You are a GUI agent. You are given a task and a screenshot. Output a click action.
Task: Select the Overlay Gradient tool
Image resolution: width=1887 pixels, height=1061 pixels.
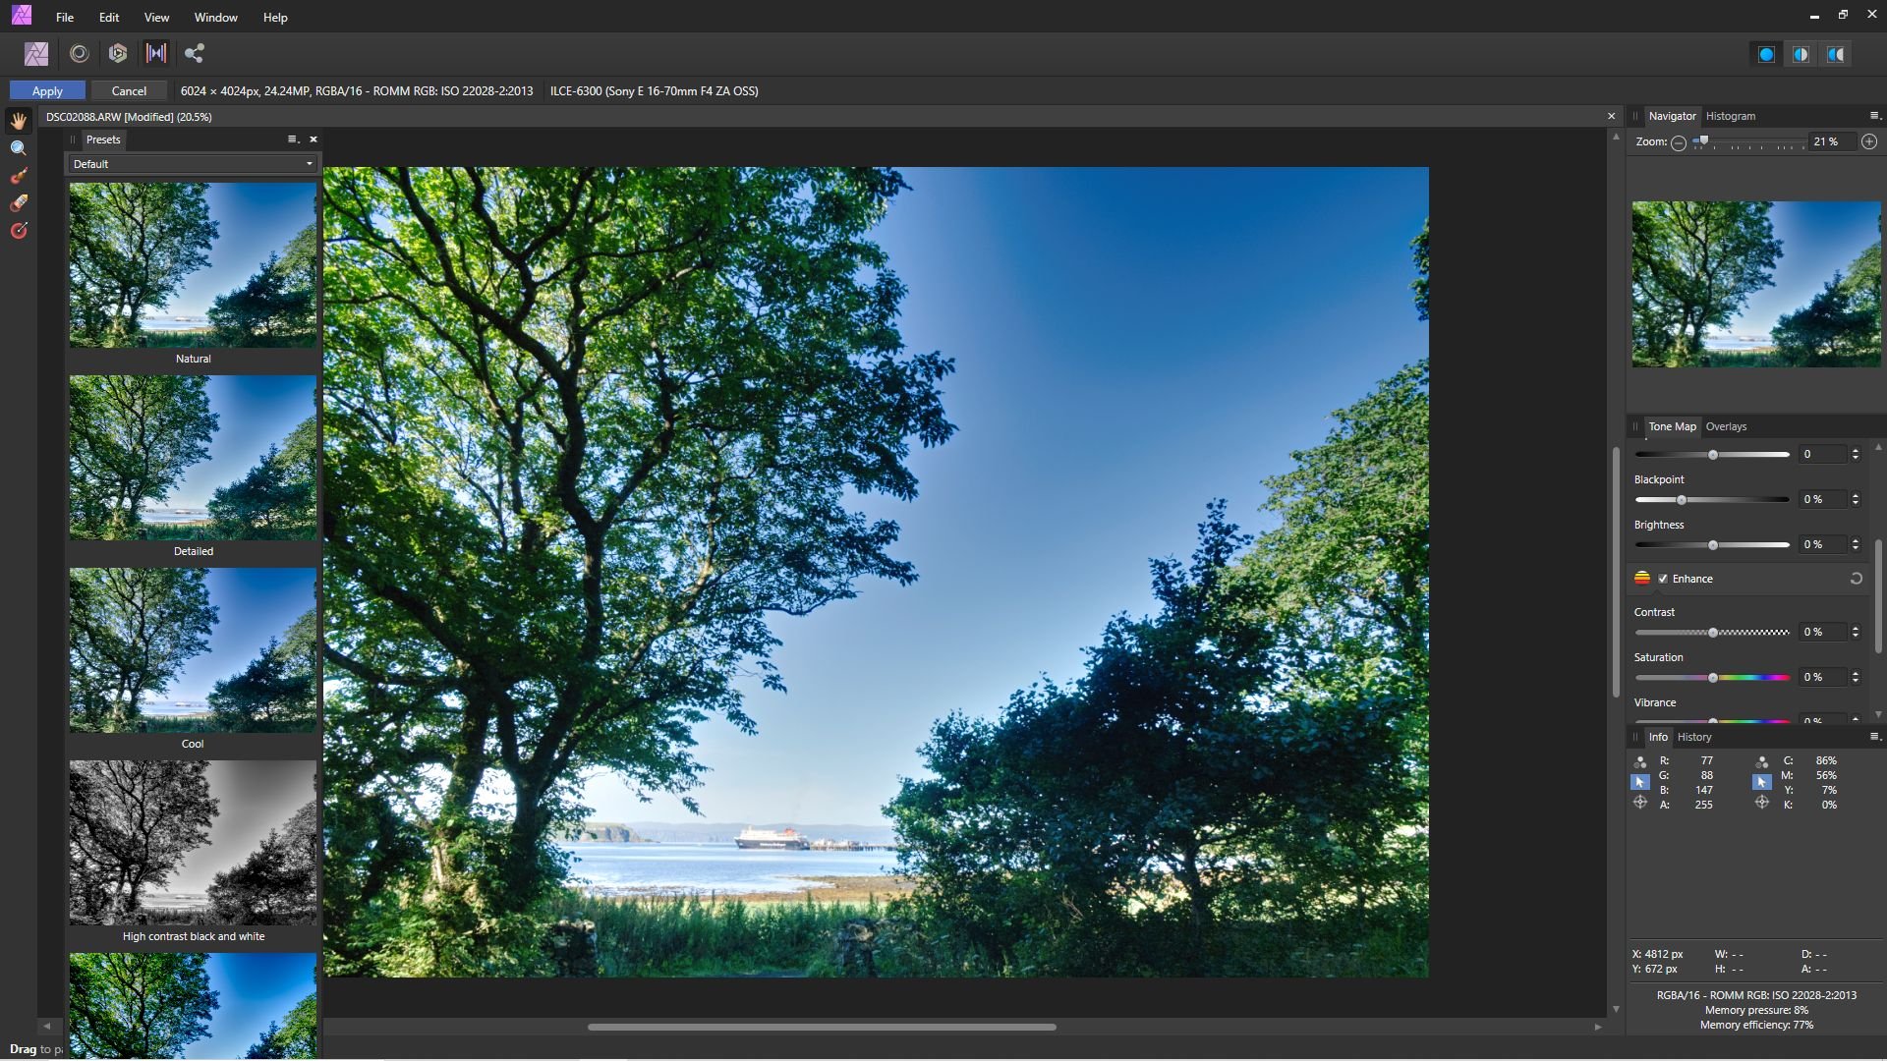coord(19,231)
